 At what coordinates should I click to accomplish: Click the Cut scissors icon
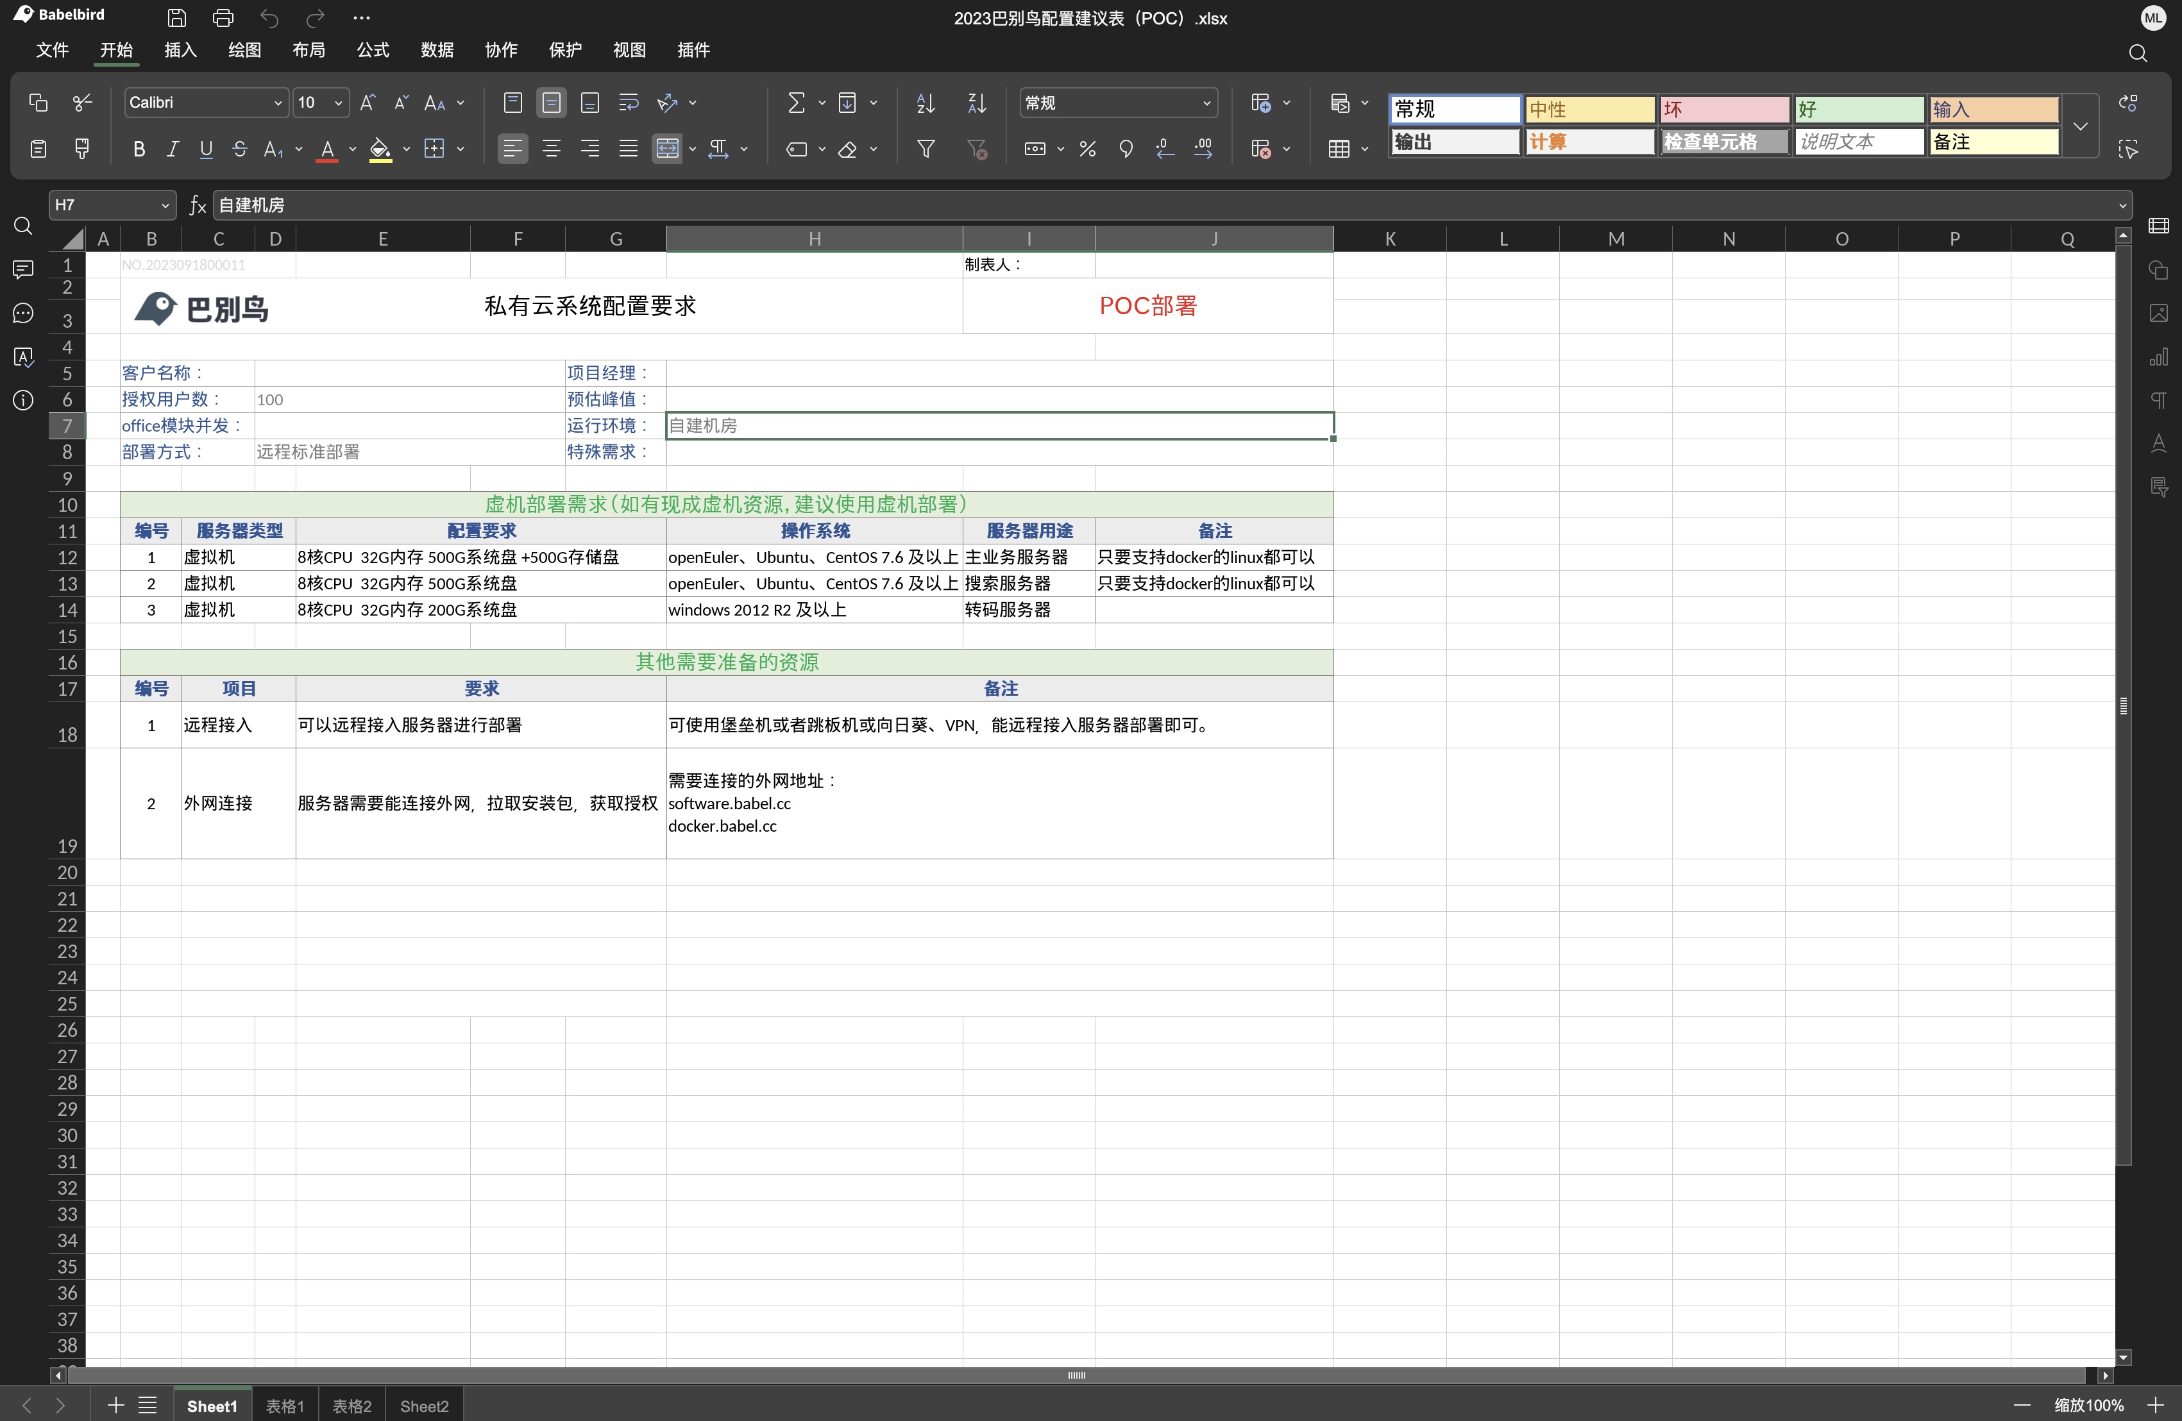pos(81,103)
